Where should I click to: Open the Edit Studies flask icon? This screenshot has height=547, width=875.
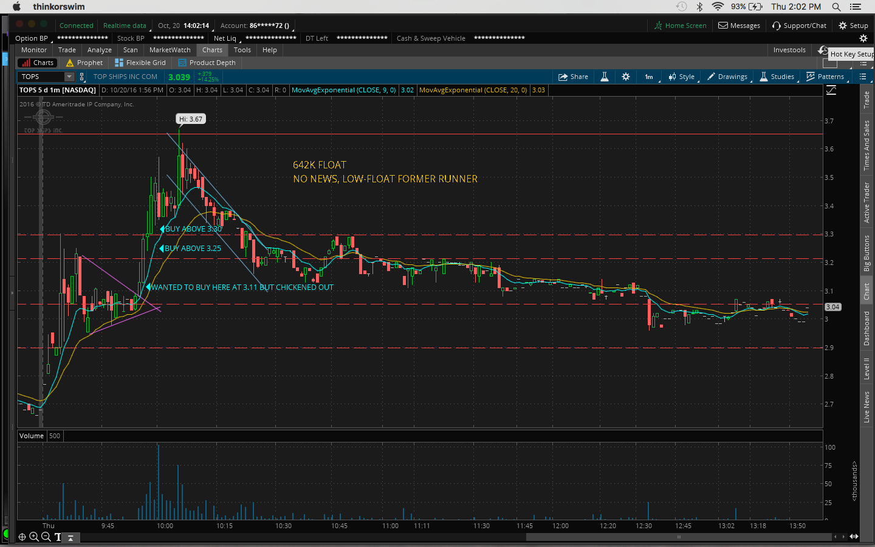605,77
